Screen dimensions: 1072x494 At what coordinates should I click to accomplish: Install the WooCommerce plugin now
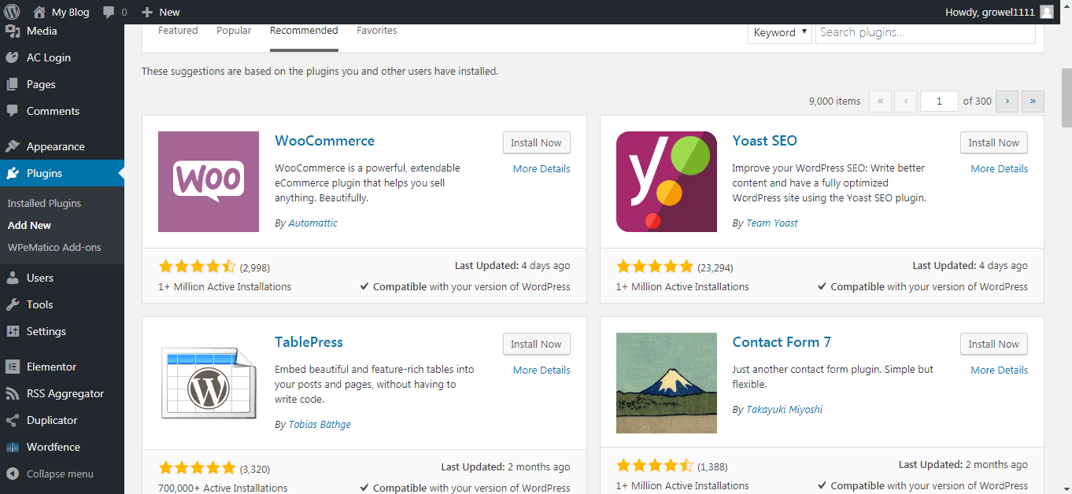click(536, 142)
